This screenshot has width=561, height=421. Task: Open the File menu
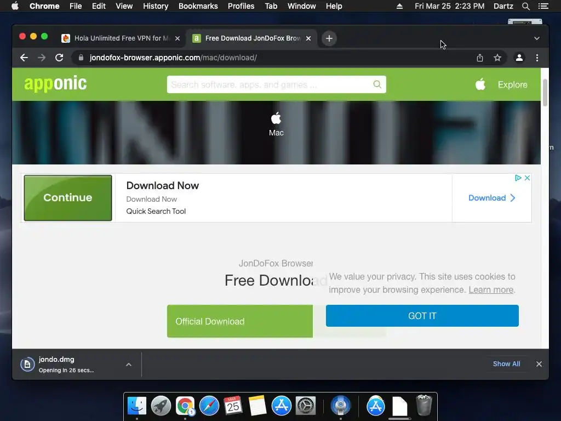click(x=76, y=6)
